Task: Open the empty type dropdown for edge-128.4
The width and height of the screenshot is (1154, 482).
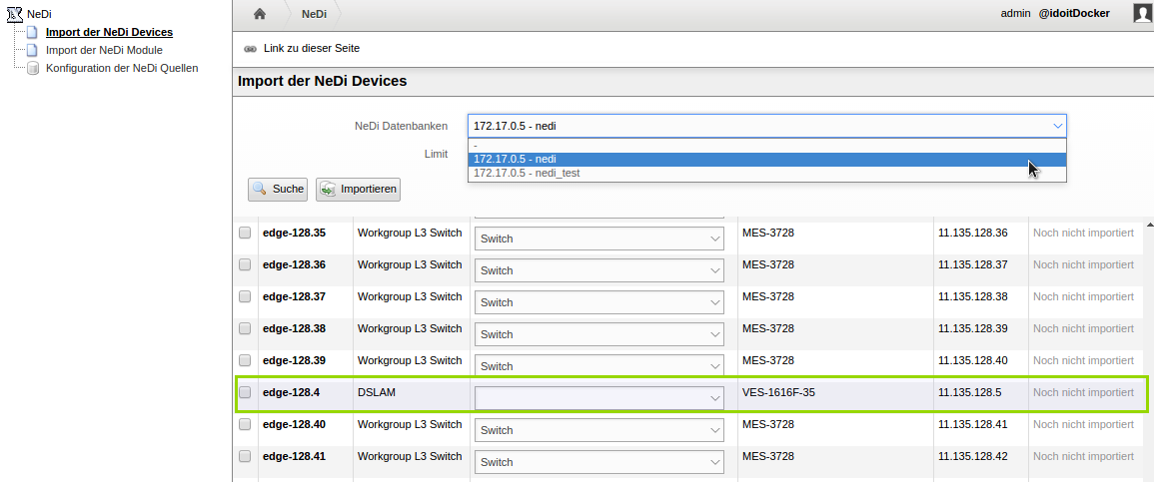Action: pos(598,398)
